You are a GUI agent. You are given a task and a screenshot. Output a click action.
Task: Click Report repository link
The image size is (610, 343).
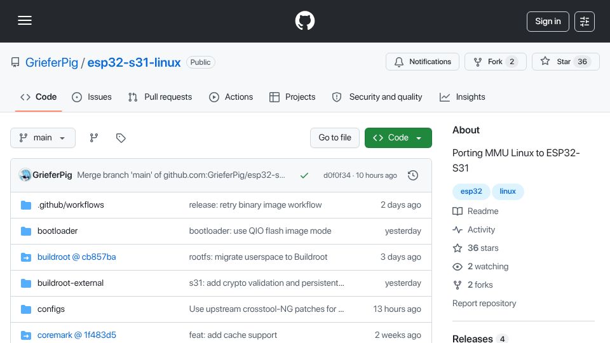pyautogui.click(x=484, y=304)
